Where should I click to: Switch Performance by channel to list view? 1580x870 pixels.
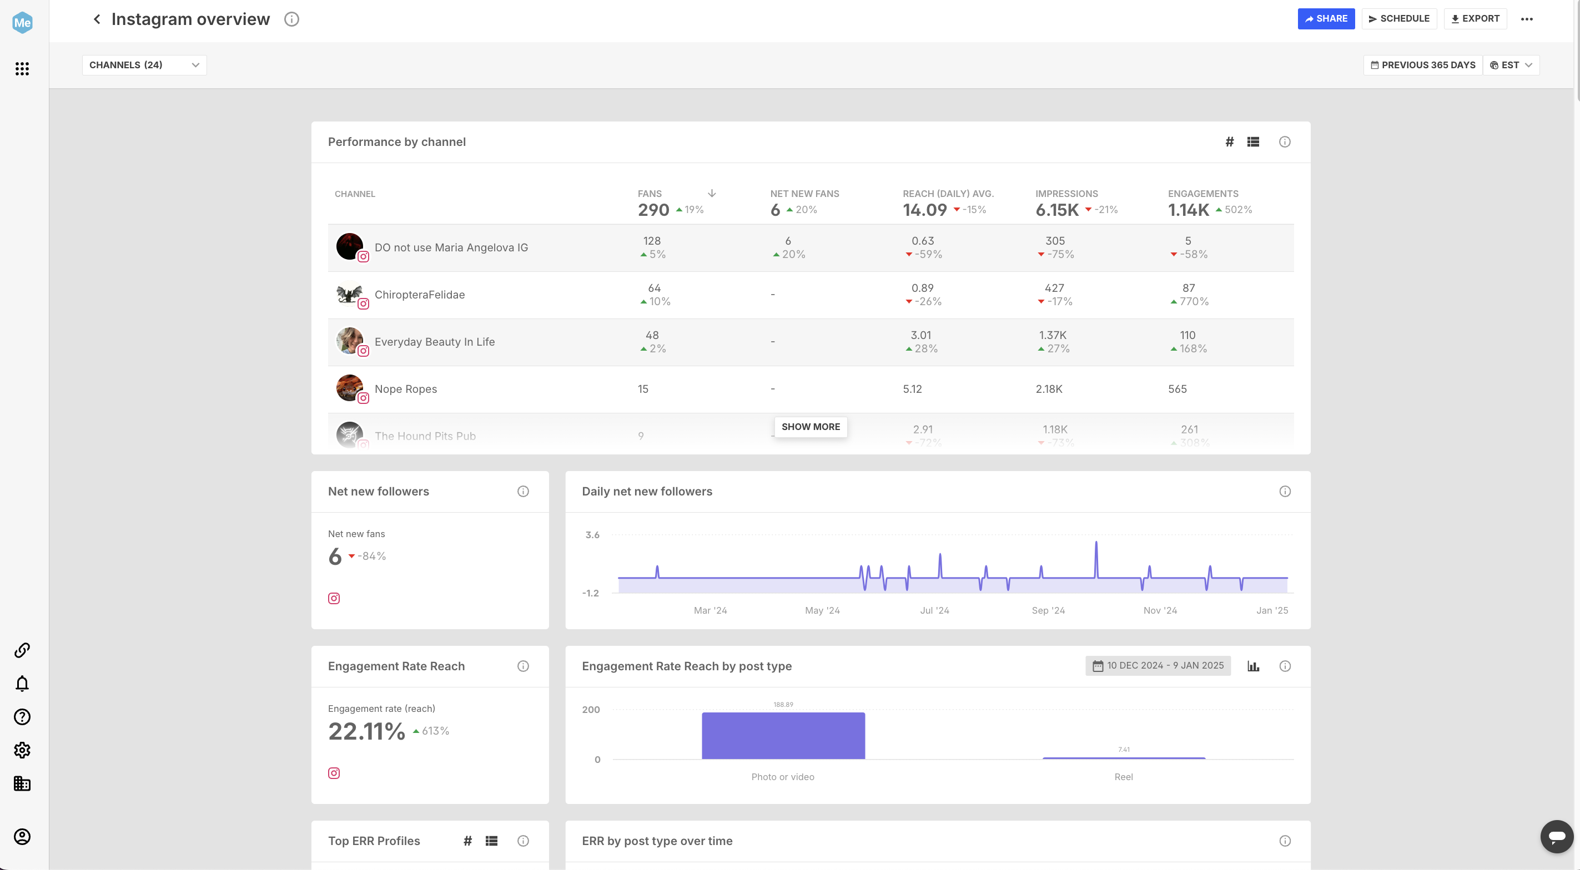click(x=1253, y=142)
